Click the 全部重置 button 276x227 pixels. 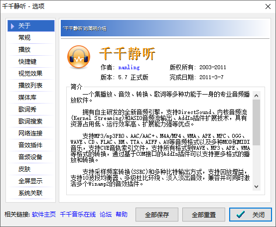[204, 215]
